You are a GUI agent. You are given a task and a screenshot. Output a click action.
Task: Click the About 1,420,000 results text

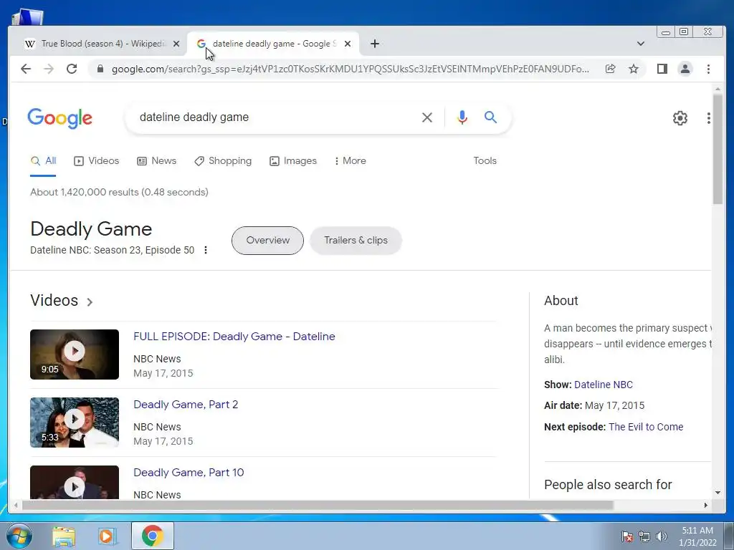point(120,192)
